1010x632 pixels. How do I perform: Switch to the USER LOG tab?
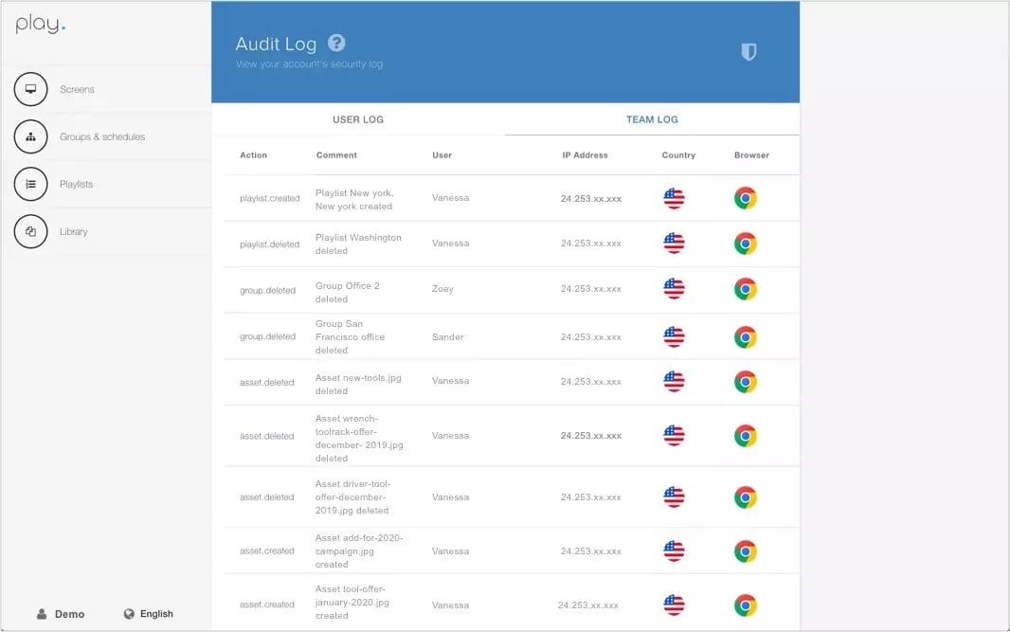(358, 119)
